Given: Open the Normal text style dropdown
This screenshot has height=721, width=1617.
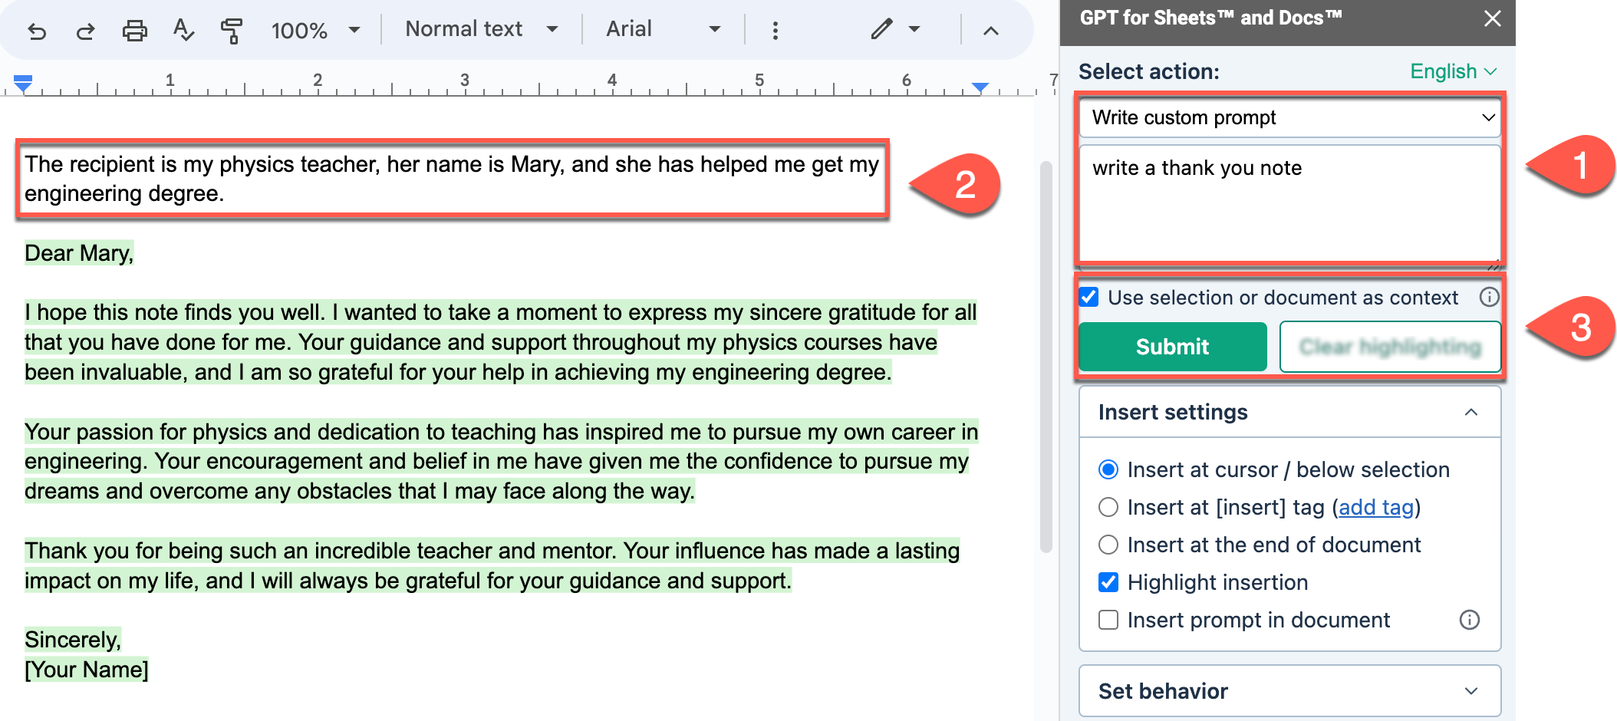Looking at the screenshot, I should tap(481, 29).
